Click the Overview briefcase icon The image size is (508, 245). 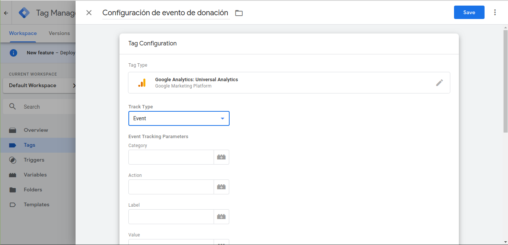13,130
